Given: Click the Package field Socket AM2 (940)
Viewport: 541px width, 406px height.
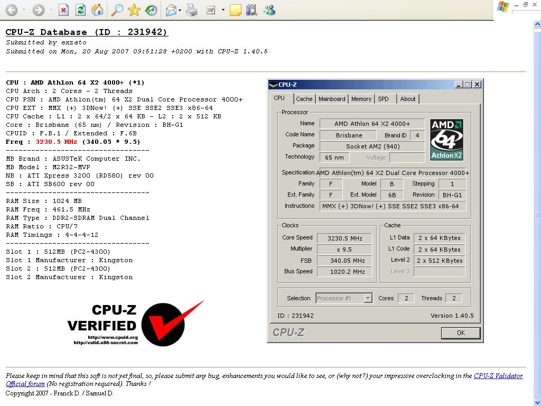Looking at the screenshot, I should point(372,146).
